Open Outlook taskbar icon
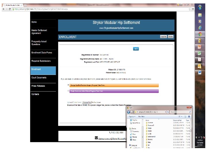This screenshot has height=155, width=207. coord(199,66)
